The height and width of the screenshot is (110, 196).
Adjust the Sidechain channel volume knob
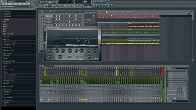click(x=43, y=16)
